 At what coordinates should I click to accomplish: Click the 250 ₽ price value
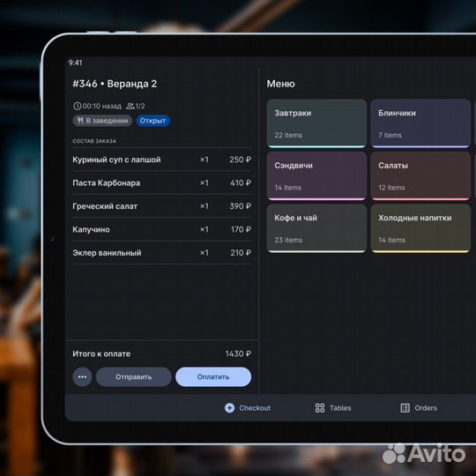240,160
